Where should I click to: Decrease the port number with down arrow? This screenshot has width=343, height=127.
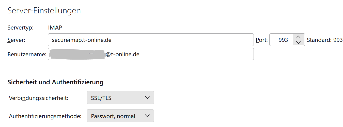(x=299, y=42)
